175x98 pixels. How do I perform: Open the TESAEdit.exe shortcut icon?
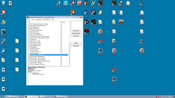point(142,51)
